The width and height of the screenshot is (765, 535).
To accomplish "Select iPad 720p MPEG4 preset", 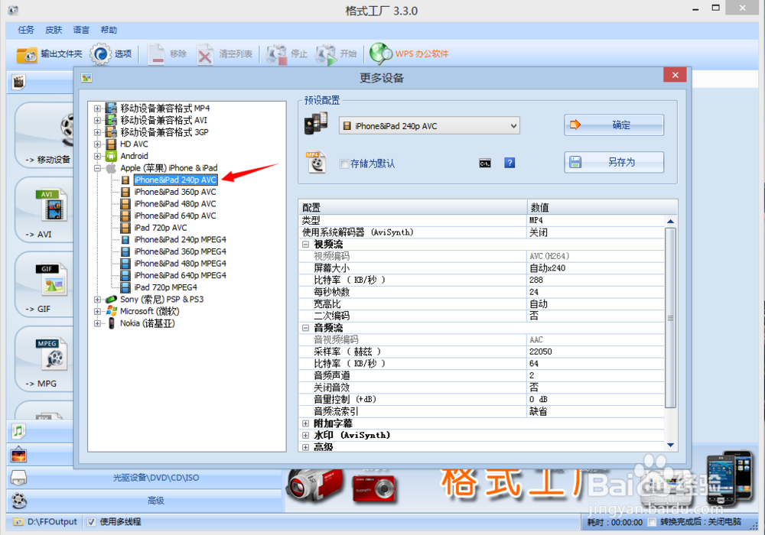I will click(x=165, y=287).
